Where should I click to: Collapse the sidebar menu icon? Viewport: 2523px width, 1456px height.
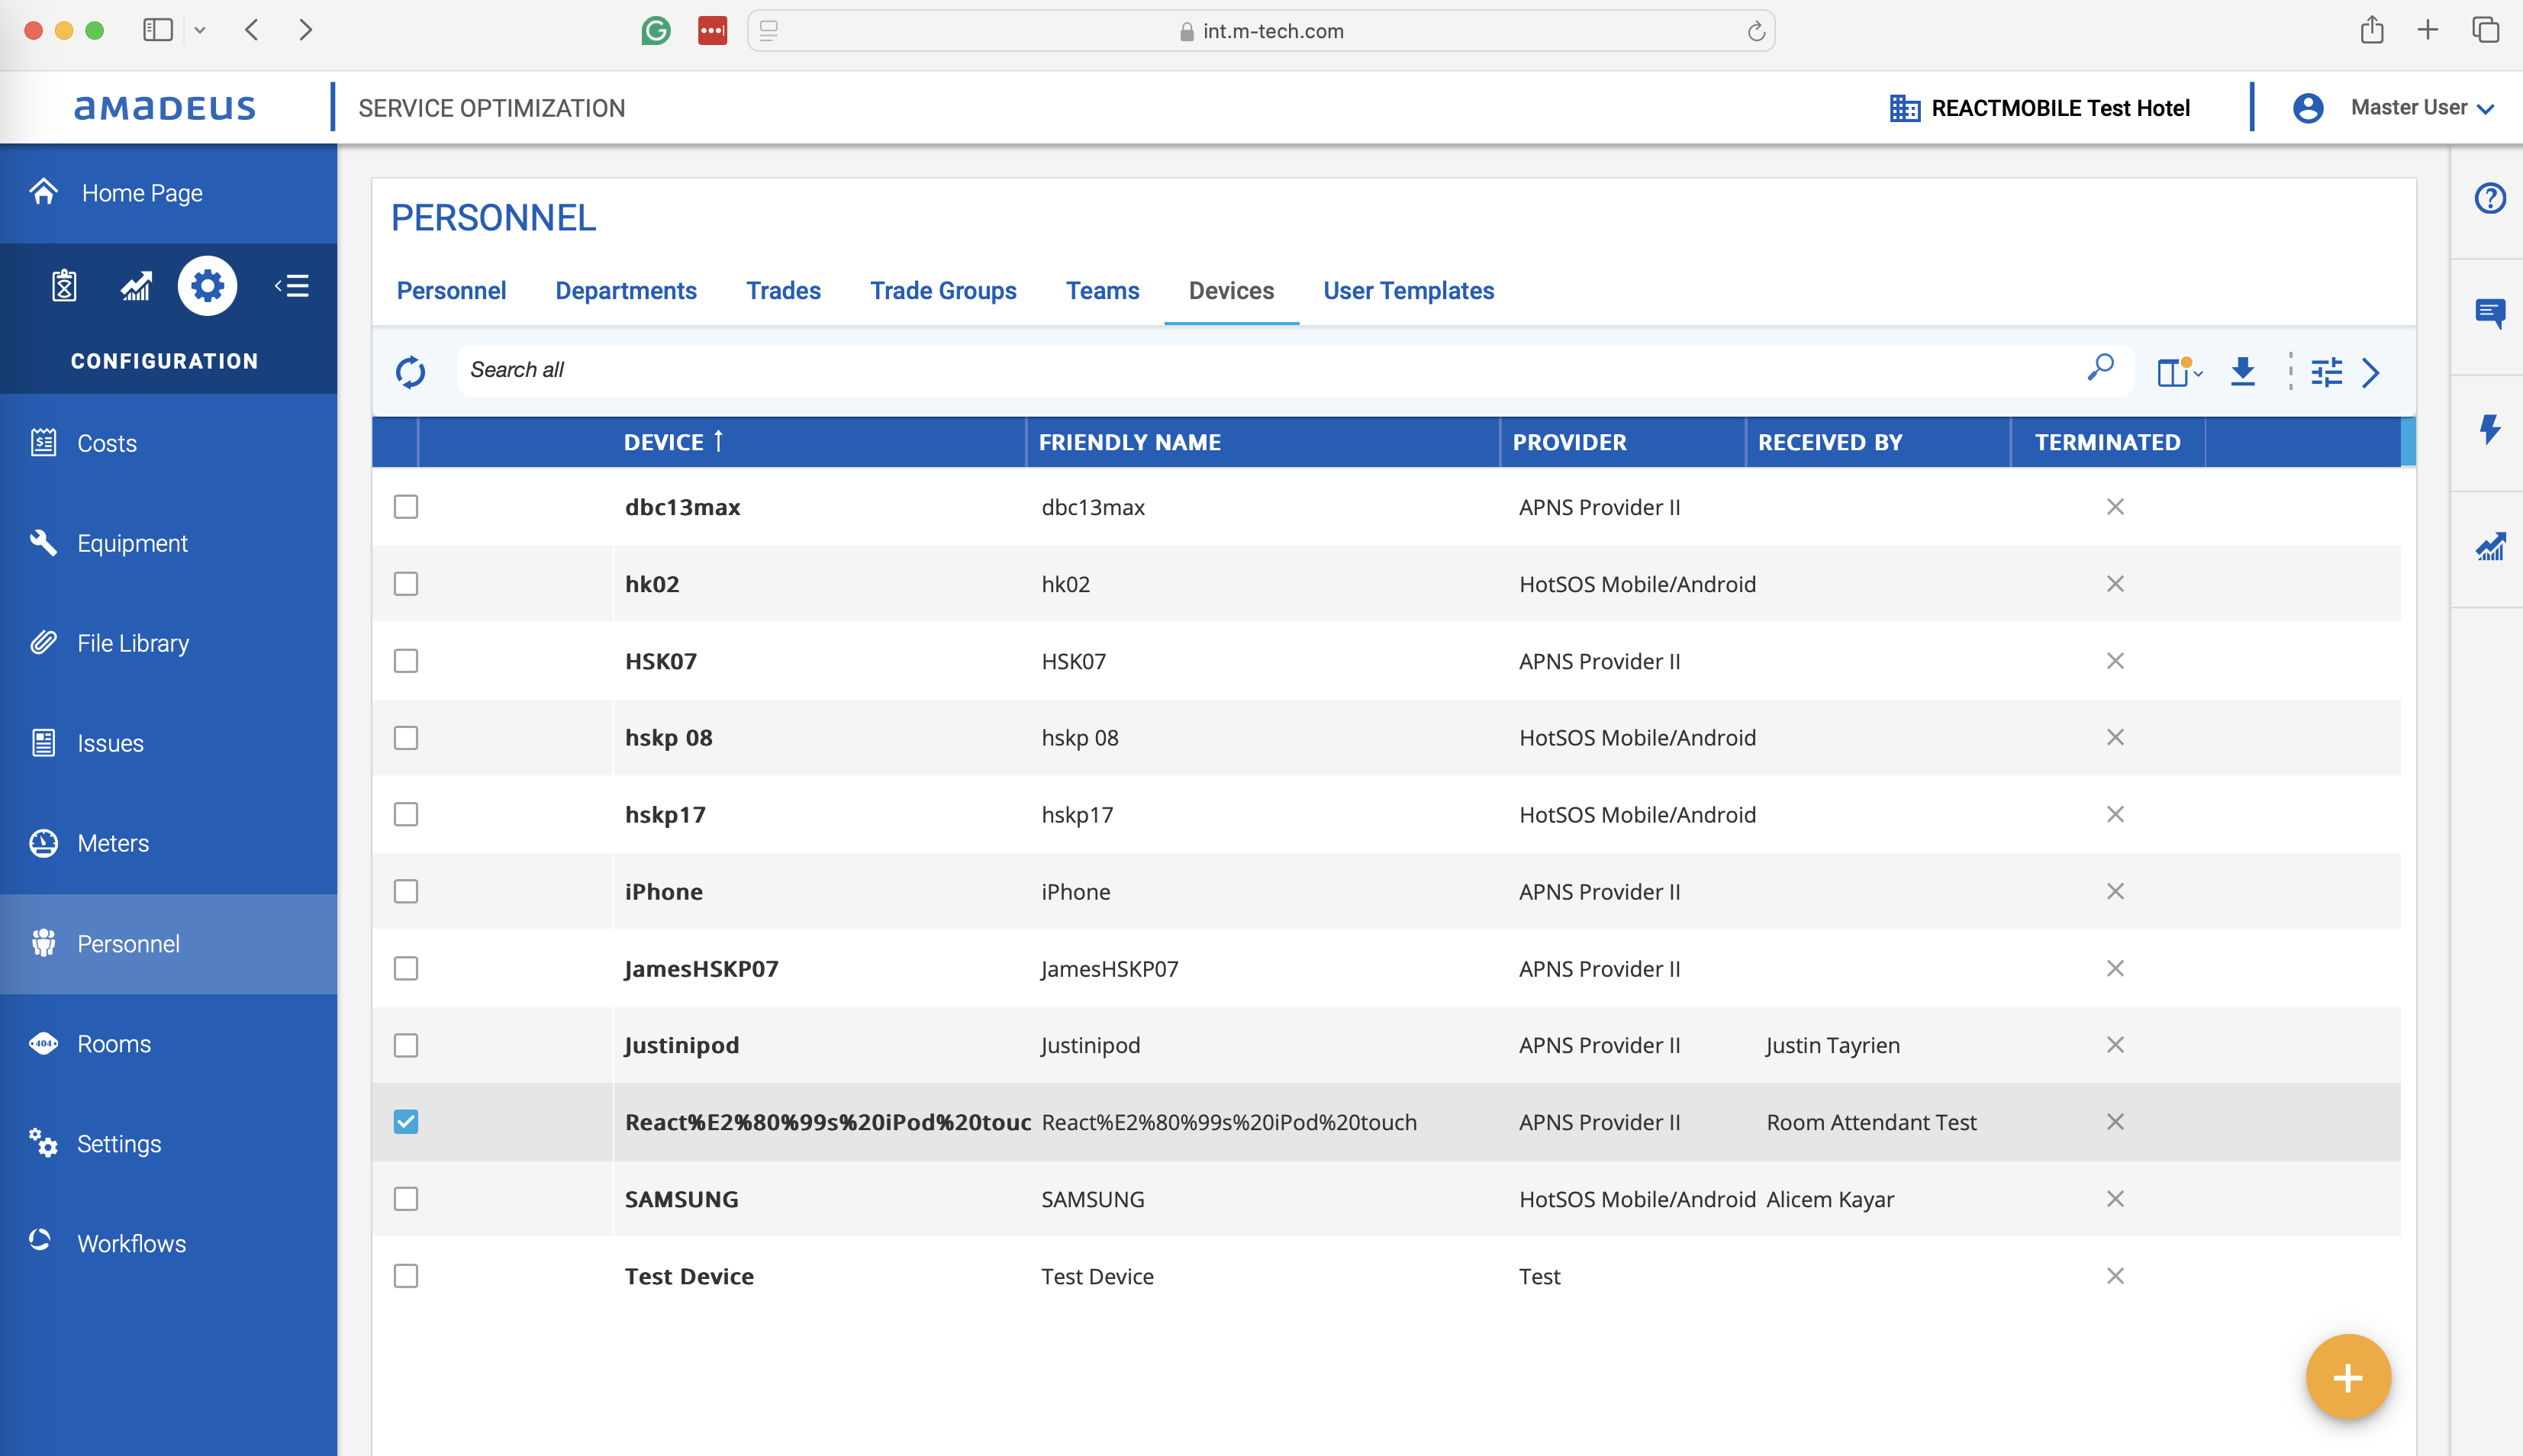click(x=292, y=286)
